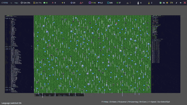
Task: Click the 'Language switched: EN' status message
Action: tap(11, 103)
